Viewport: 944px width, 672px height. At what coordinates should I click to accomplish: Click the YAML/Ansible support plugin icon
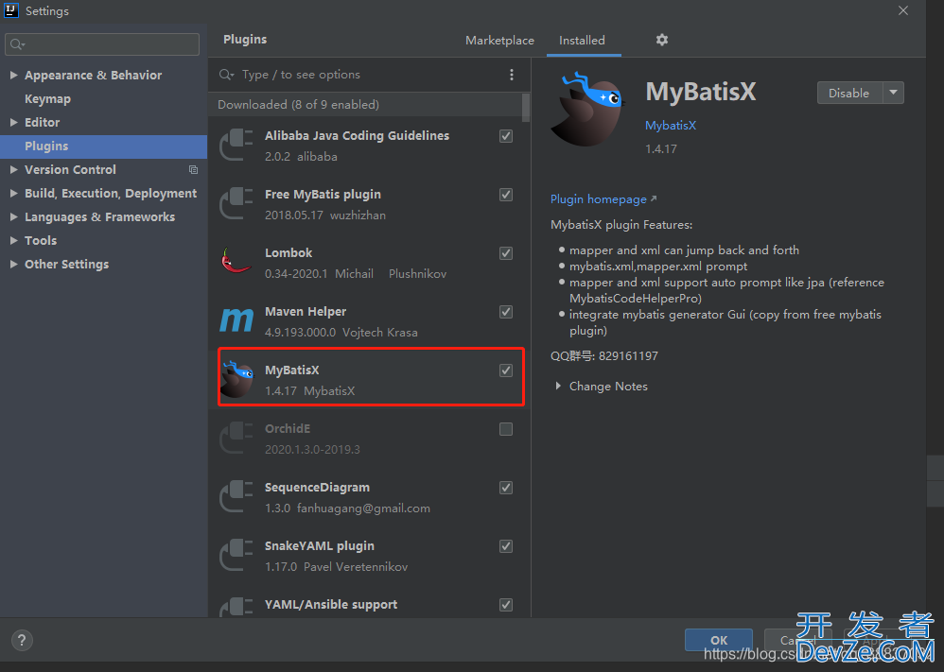pos(236,607)
